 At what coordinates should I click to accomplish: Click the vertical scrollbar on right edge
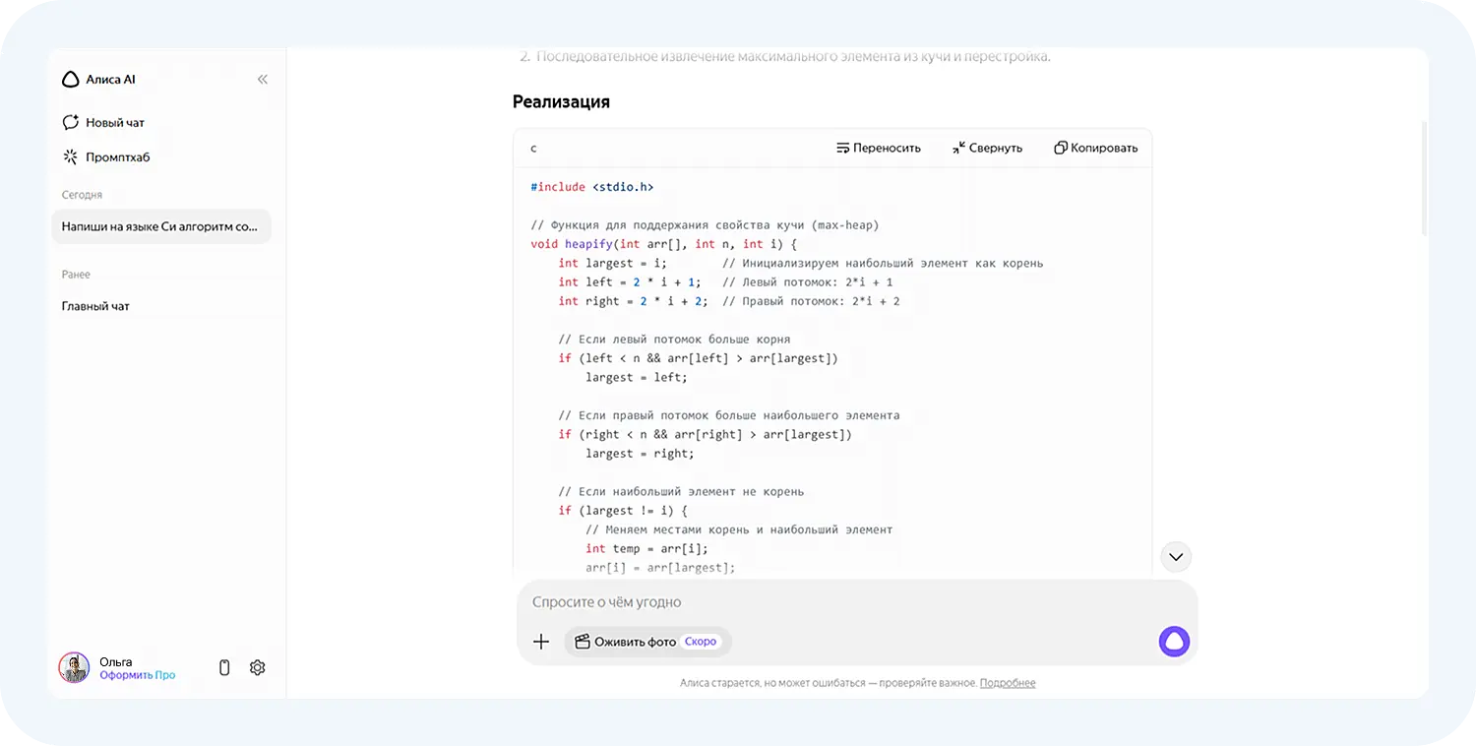click(1424, 177)
